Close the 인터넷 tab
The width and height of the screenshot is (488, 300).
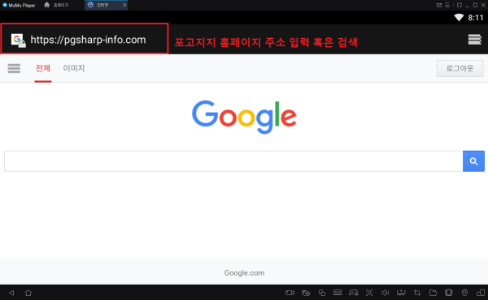tap(124, 5)
